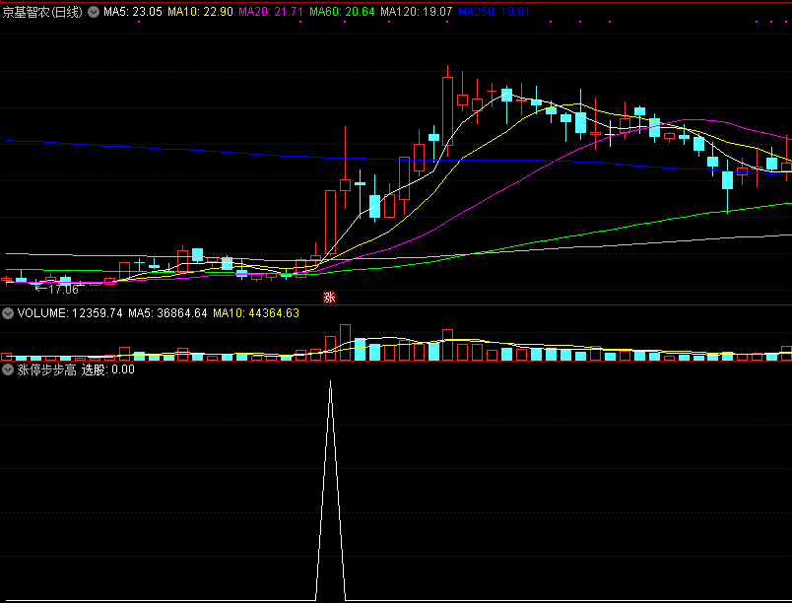The width and height of the screenshot is (792, 603).
Task: Click the VOLUME: 12359.74 readout
Action: click(x=70, y=313)
